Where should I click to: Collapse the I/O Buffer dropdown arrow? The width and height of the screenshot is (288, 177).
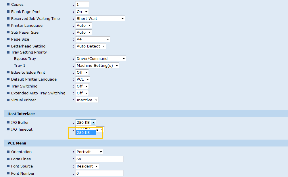point(93,123)
